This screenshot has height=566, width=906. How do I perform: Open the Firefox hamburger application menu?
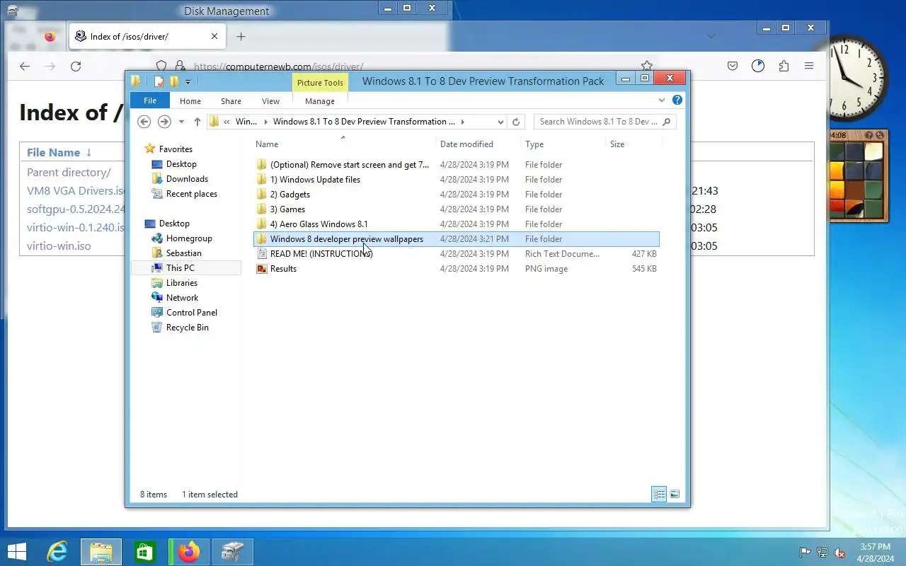(809, 66)
